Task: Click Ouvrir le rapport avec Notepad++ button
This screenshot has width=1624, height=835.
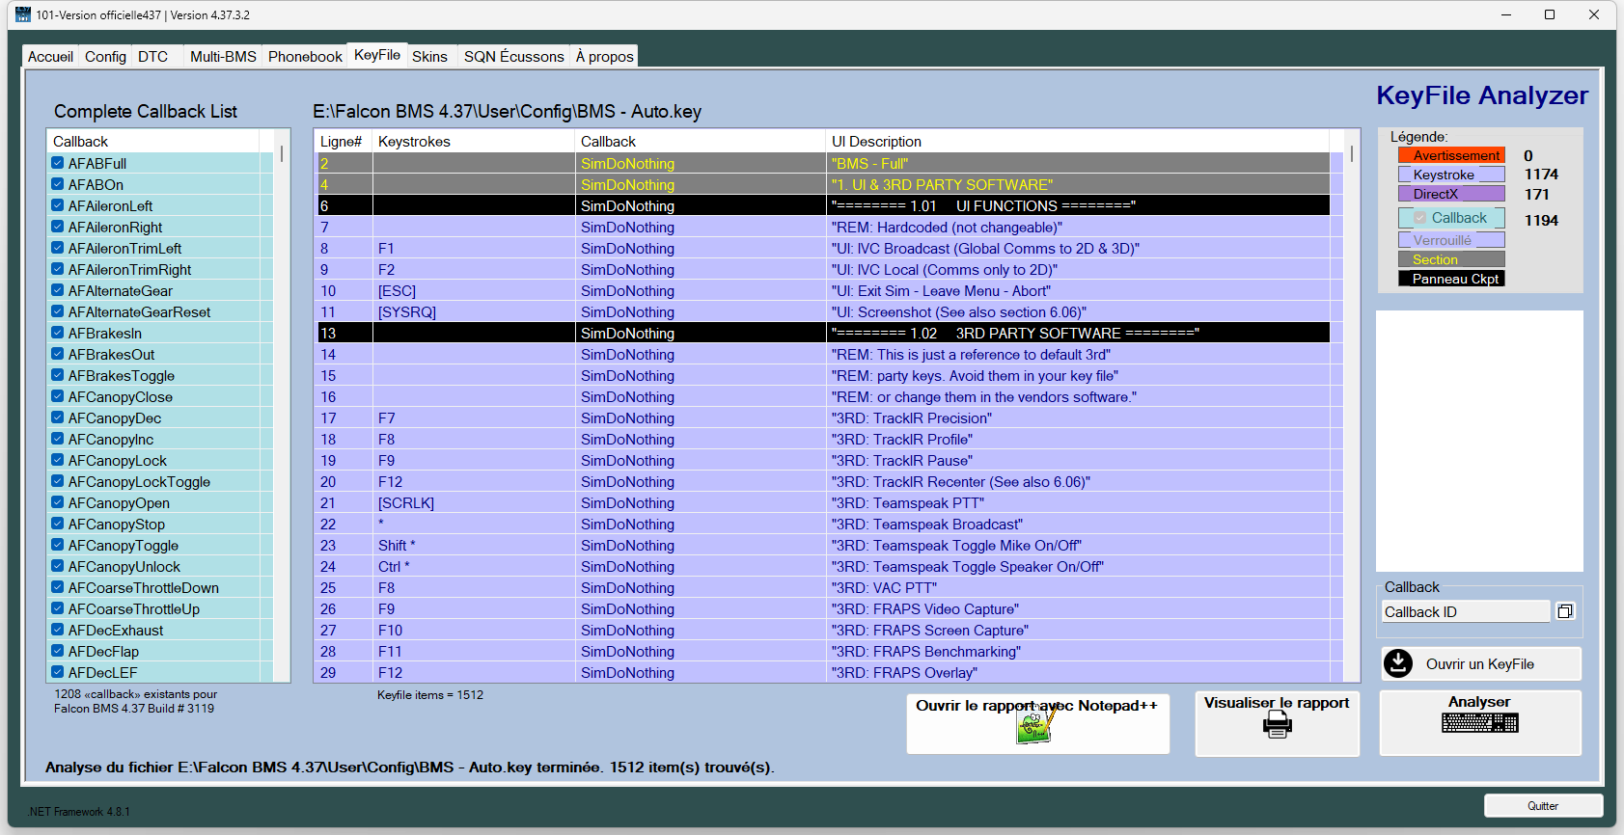Action: (1037, 723)
